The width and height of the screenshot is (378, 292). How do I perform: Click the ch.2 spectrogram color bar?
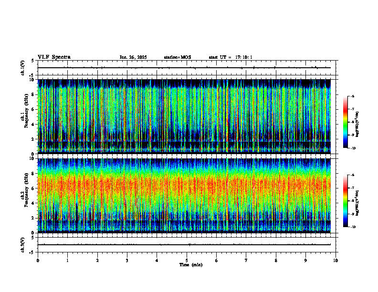(346, 201)
